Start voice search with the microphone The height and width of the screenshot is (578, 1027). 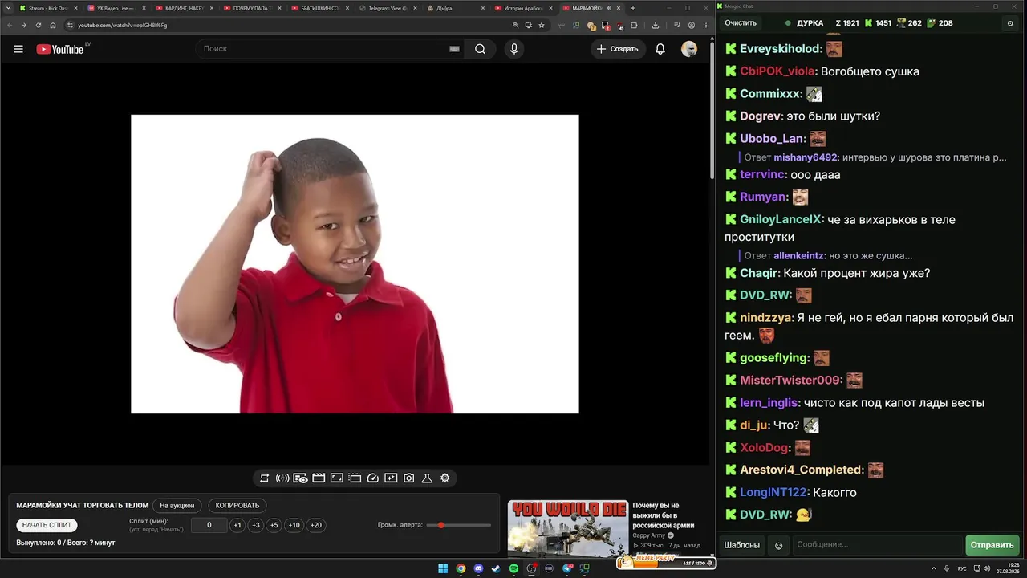(514, 49)
